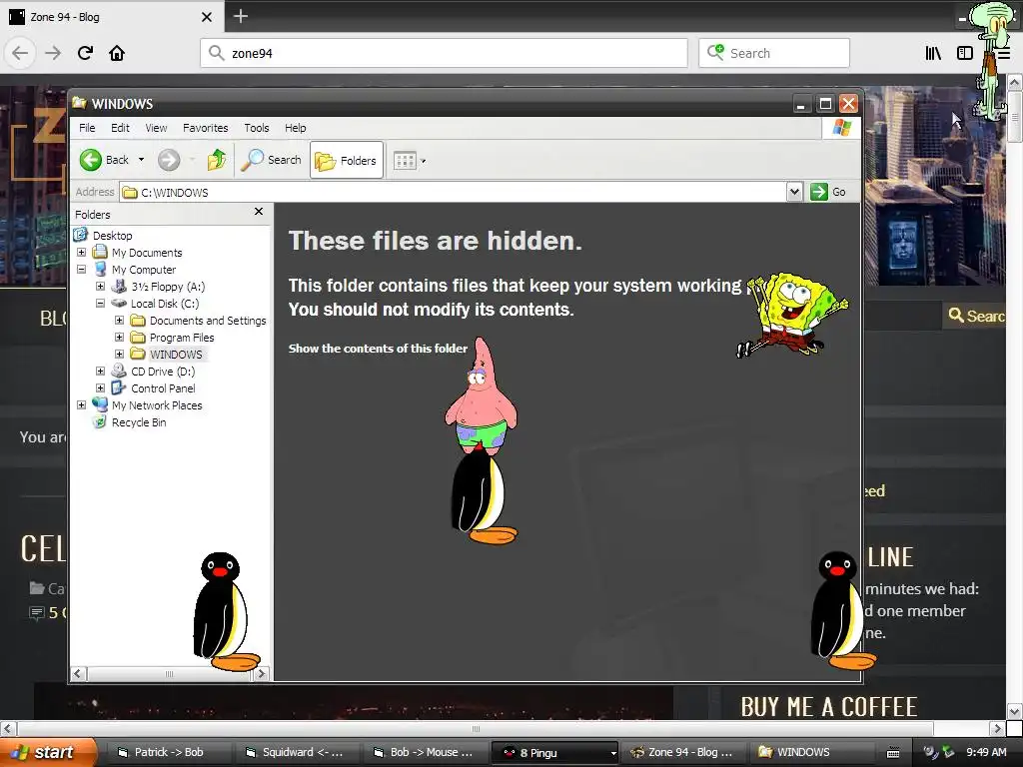Select the CD Drive (D:) icon

[x=119, y=371]
